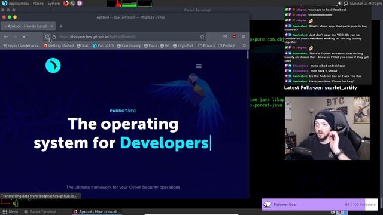This screenshot has height=215, width=383.
Task: Click the Pocket save icon
Action: point(225,36)
